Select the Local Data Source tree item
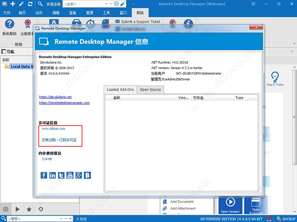Image resolution: width=297 pixels, height=222 pixels. click(22, 67)
